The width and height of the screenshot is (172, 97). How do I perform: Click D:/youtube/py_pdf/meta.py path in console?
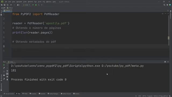tap(123, 66)
